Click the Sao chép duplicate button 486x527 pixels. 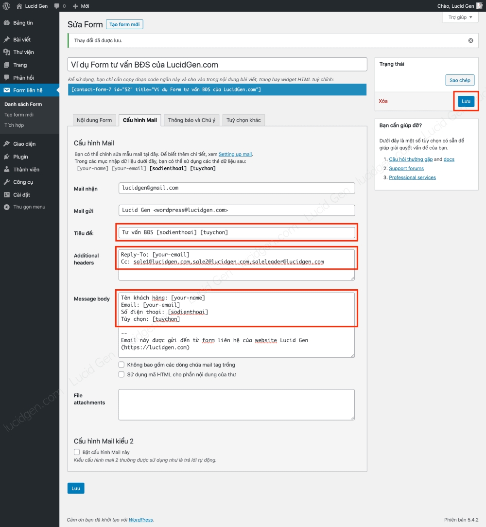459,80
